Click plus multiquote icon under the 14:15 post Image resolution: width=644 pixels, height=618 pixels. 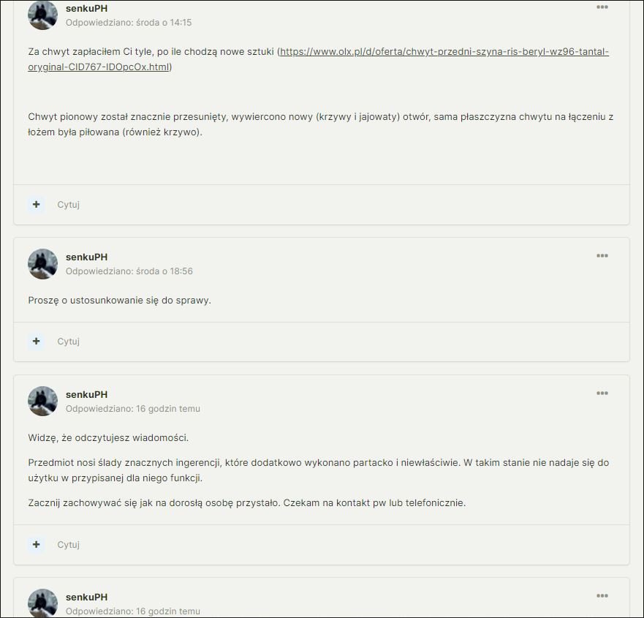tap(36, 204)
